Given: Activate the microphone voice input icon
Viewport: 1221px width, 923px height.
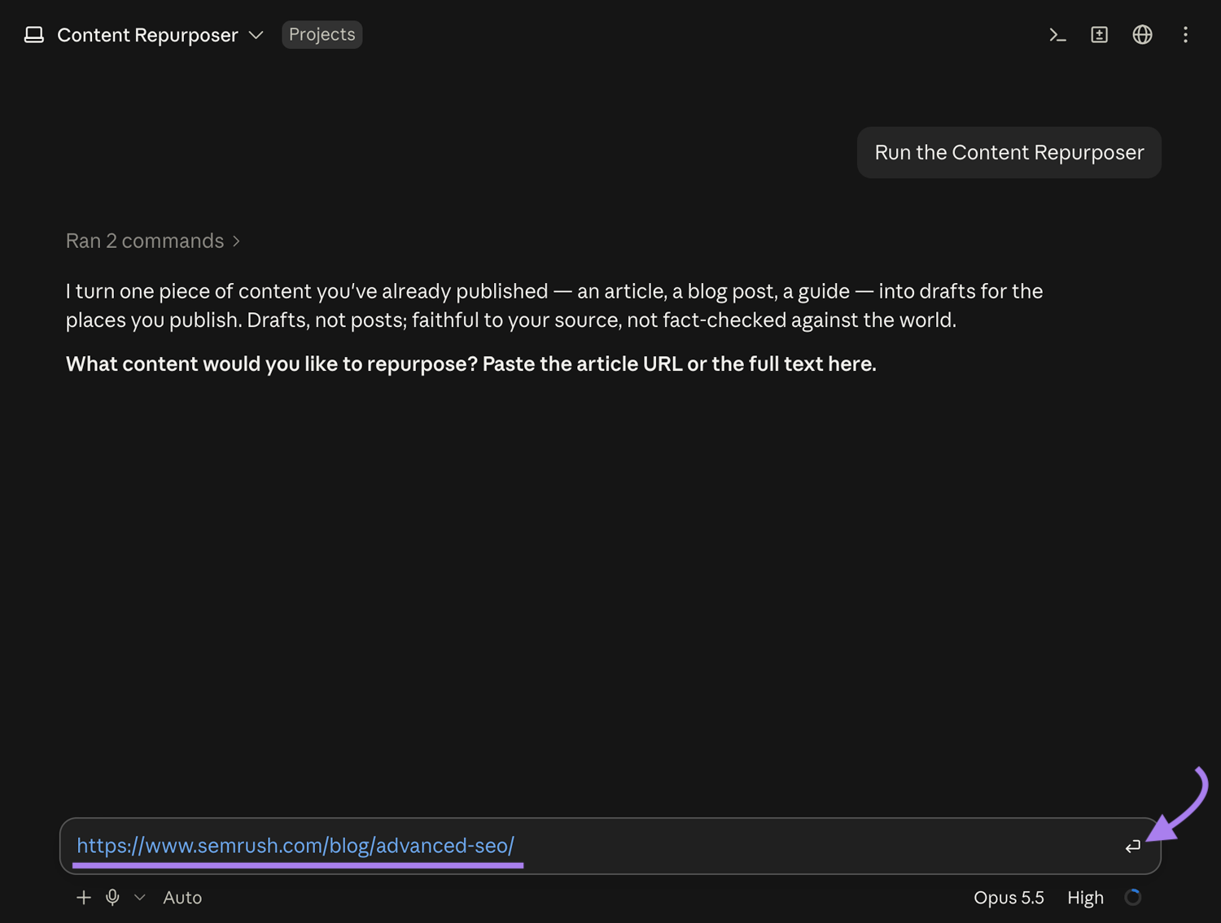Looking at the screenshot, I should coord(112,897).
